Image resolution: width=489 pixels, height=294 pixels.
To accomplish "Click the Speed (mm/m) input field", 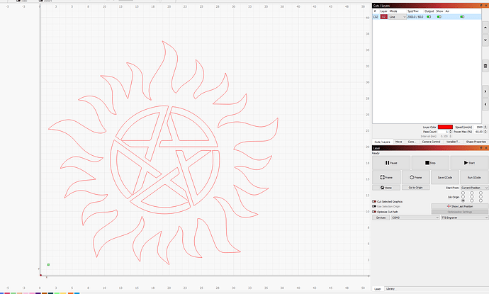I will (x=478, y=128).
